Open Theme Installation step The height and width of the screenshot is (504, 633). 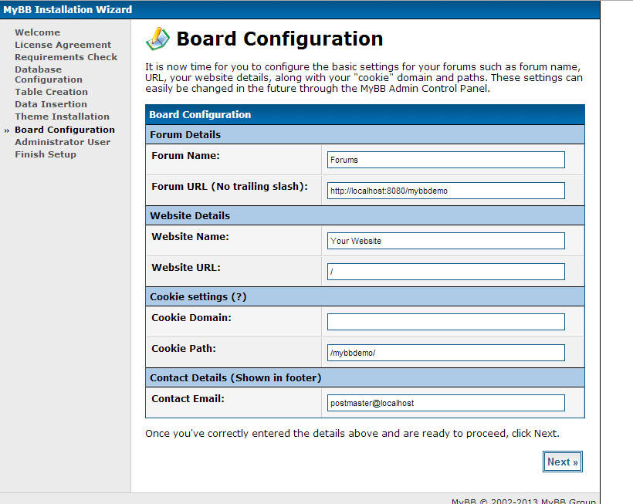coord(63,117)
